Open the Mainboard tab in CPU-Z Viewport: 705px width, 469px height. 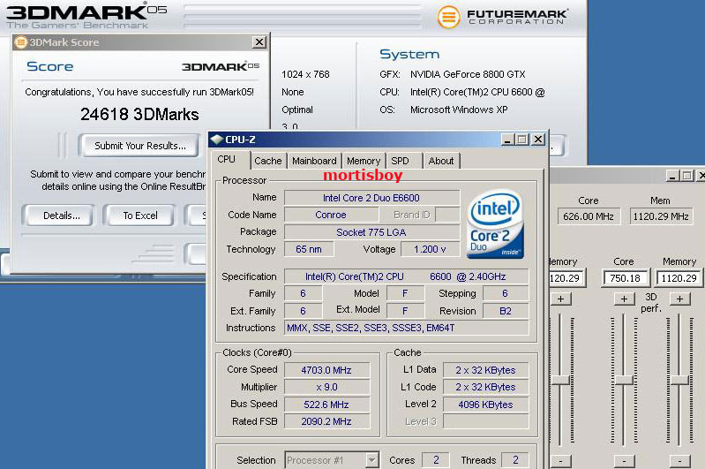point(314,161)
